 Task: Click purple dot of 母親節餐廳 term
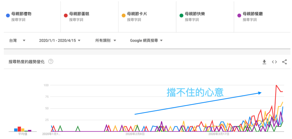239,15
